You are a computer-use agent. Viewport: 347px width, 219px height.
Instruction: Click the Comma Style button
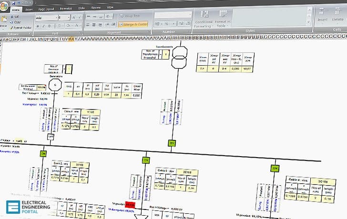point(173,23)
